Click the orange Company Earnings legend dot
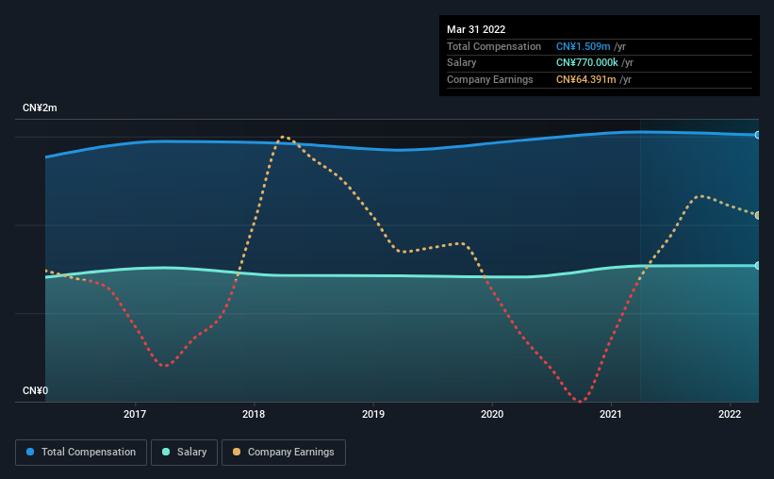Viewport: 774px width, 479px height. click(x=237, y=452)
